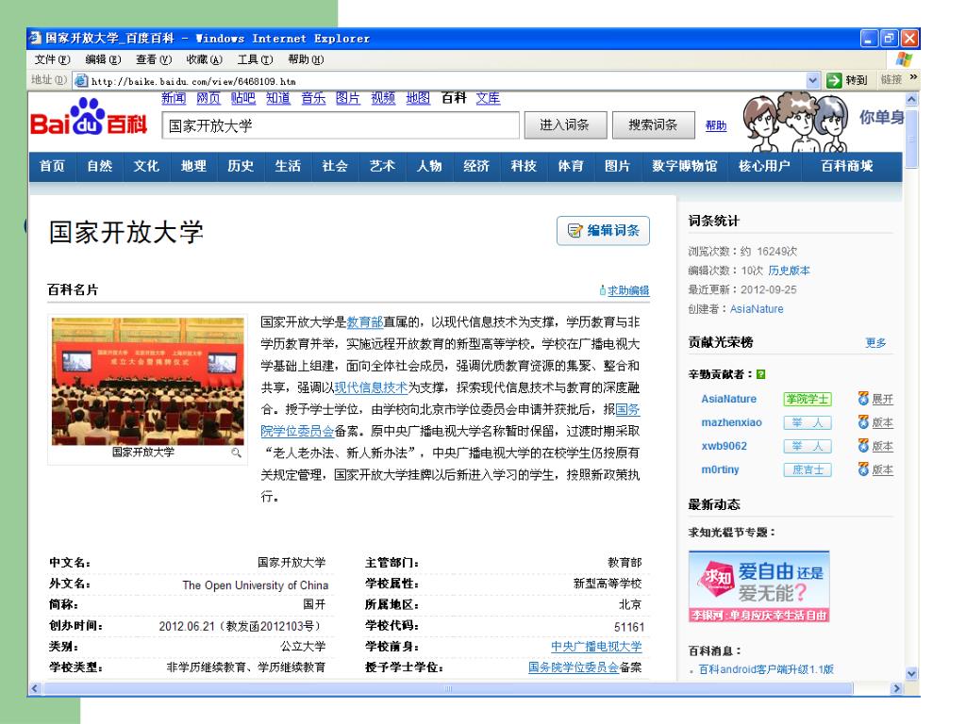
Task: Click the medal icon in xwb9062 row
Action: 863,446
